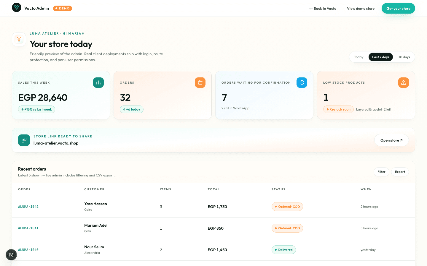Open order #LUMA-1040
Image resolution: width=427 pixels, height=266 pixels.
(x=28, y=250)
